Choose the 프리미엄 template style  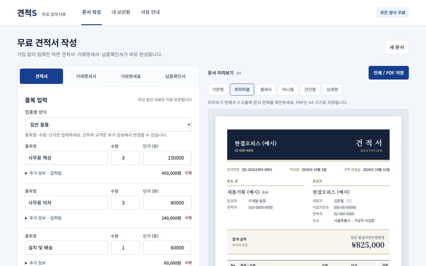point(242,90)
